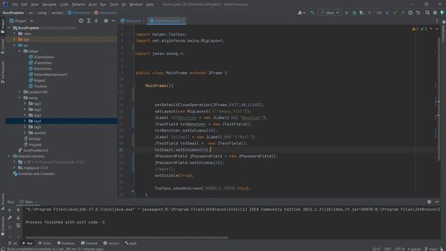Open PatternMatcherLevel1 class in tree
The height and width of the screenshot is (251, 446).
pos(50,75)
